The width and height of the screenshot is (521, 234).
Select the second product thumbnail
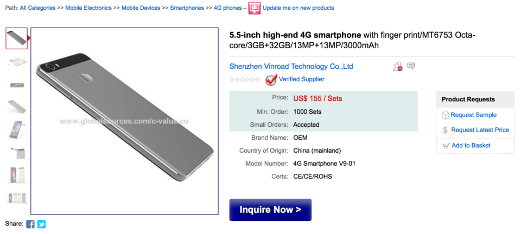coord(17,61)
